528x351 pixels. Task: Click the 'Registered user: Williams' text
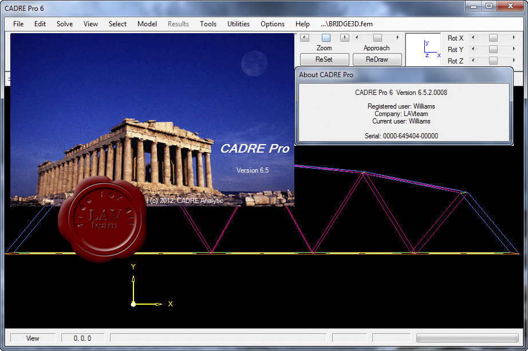(x=401, y=106)
